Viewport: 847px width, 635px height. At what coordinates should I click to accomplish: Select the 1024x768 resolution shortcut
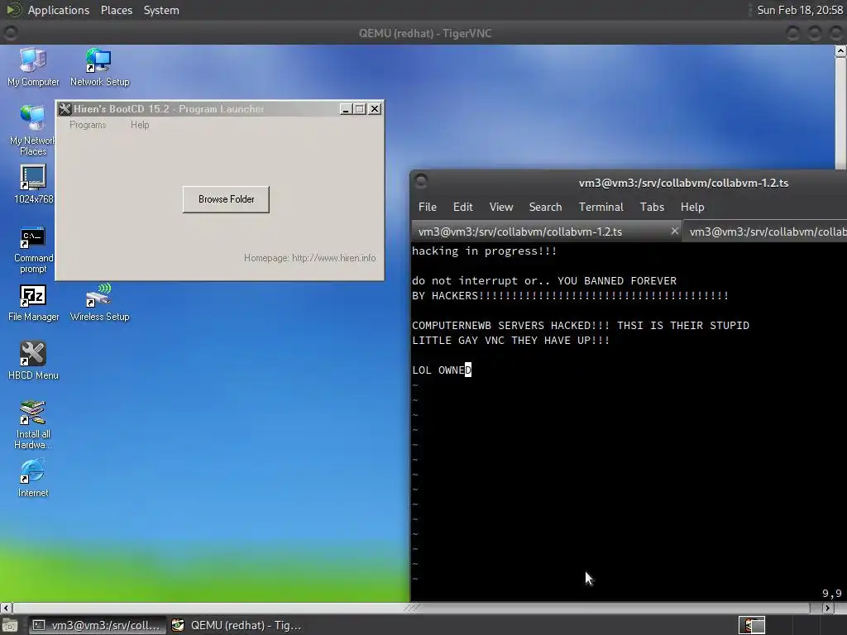33,184
